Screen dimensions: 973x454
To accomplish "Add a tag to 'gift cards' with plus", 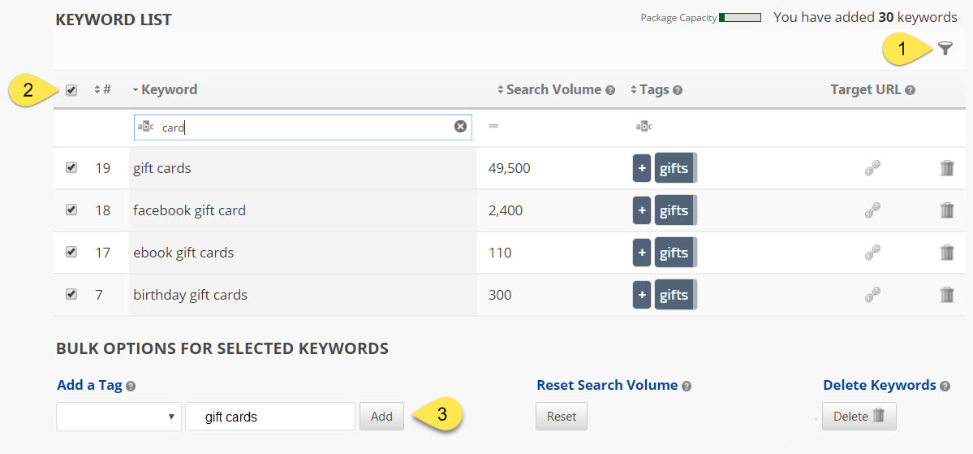I will pyautogui.click(x=642, y=168).
